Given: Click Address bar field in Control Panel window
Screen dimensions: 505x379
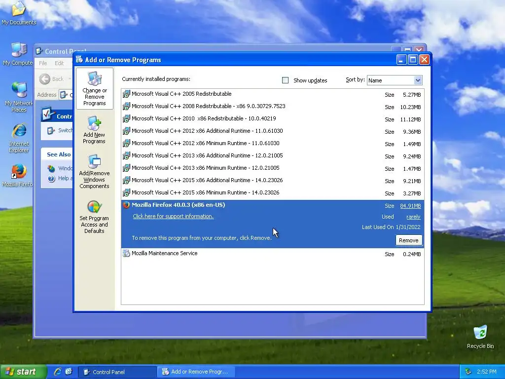Looking at the screenshot, I should pyautogui.click(x=66, y=95).
